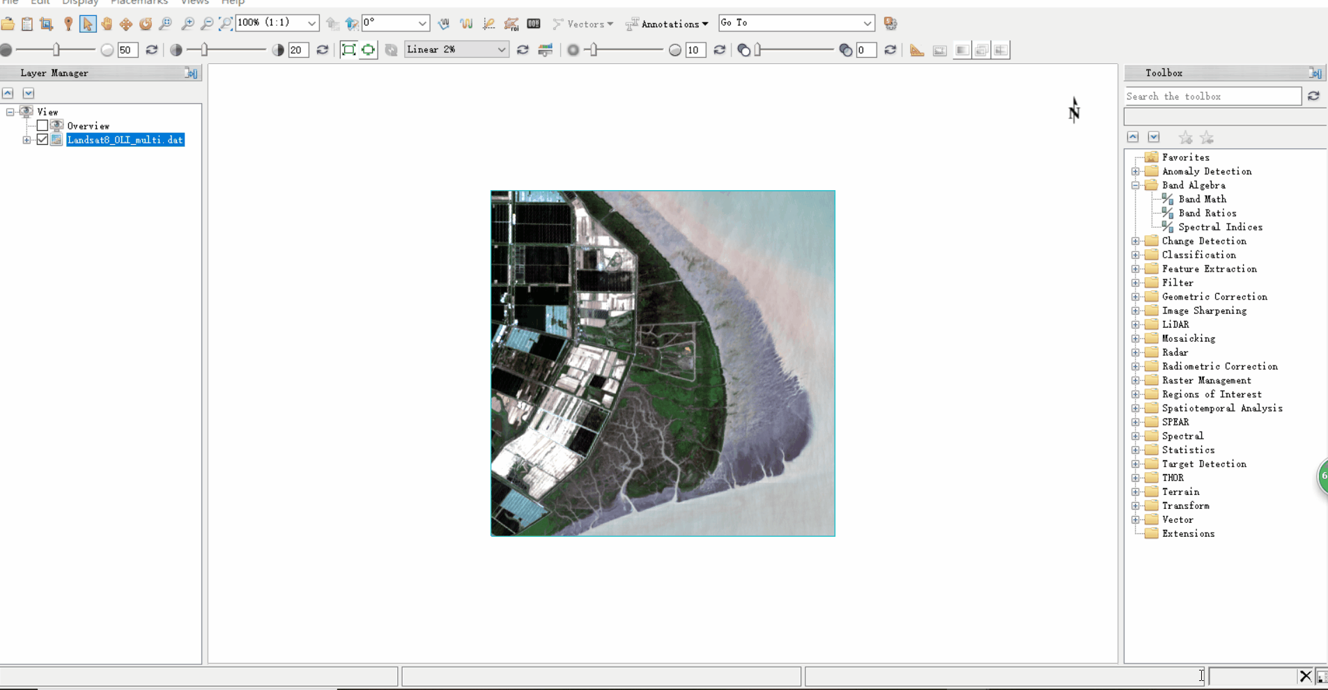
Task: Click the brightness slider handle
Action: [56, 50]
